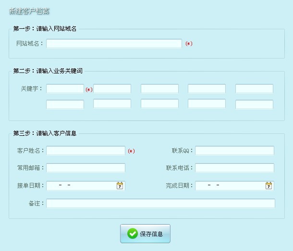Select fifth keyword box in bottom row

click(x=254, y=104)
